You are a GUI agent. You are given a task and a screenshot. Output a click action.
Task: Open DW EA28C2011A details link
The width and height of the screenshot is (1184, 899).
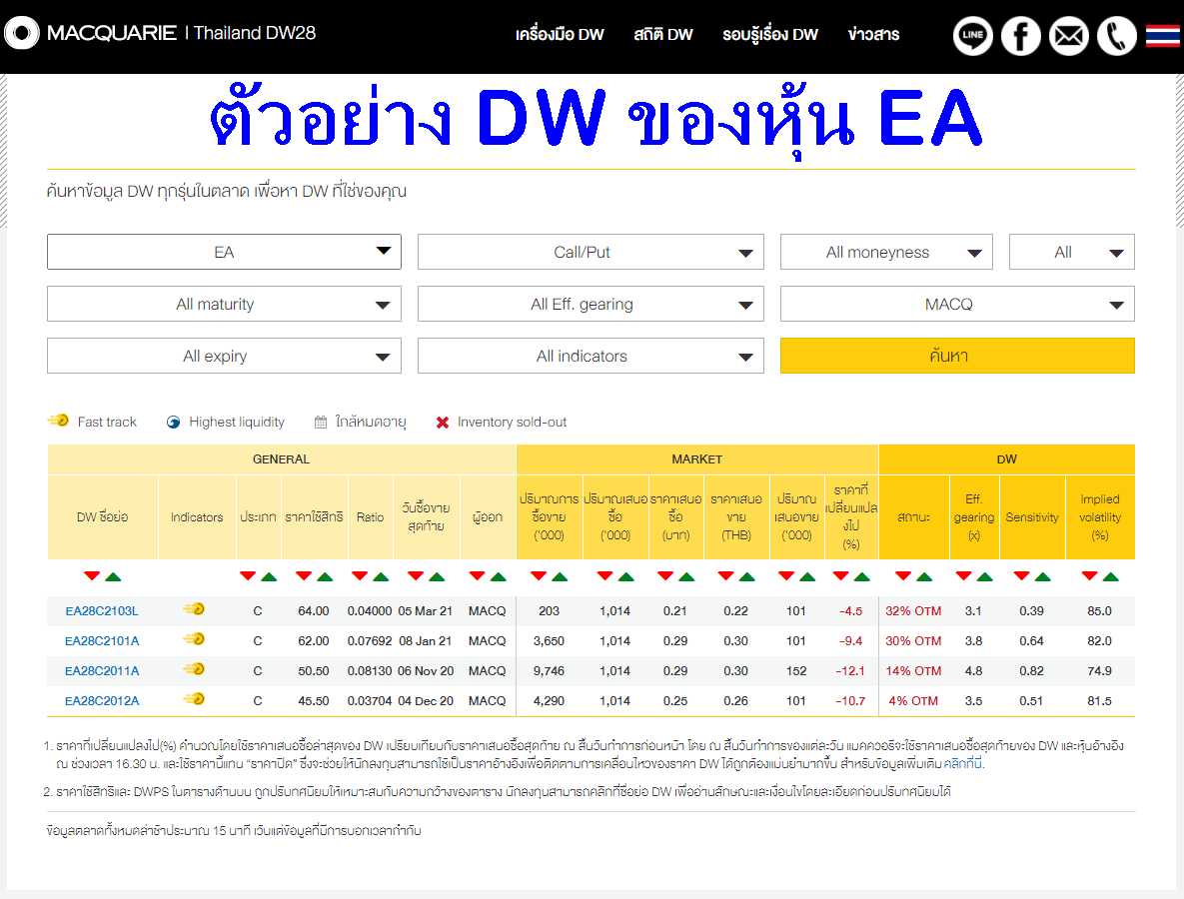coord(102,671)
